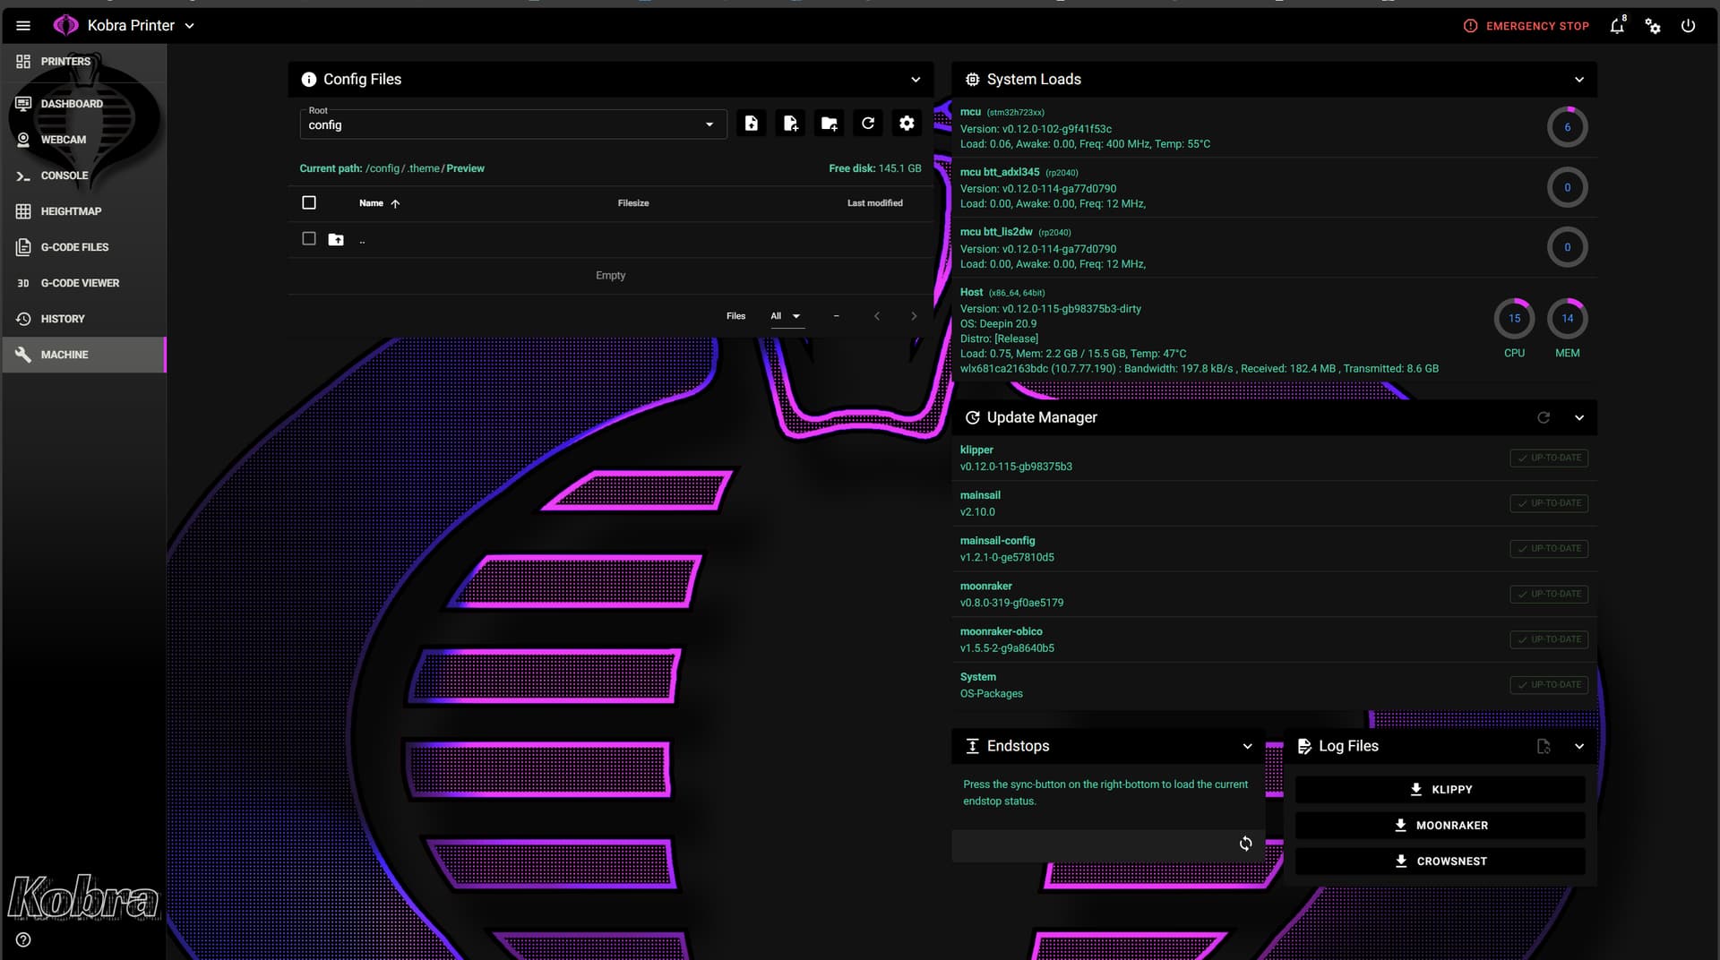Open mainsail version v2.10.0 link
Viewport: 1720px width, 960px height.
pyautogui.click(x=977, y=512)
